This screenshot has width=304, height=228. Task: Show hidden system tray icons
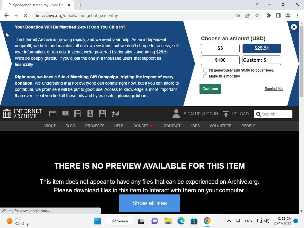[229, 221]
